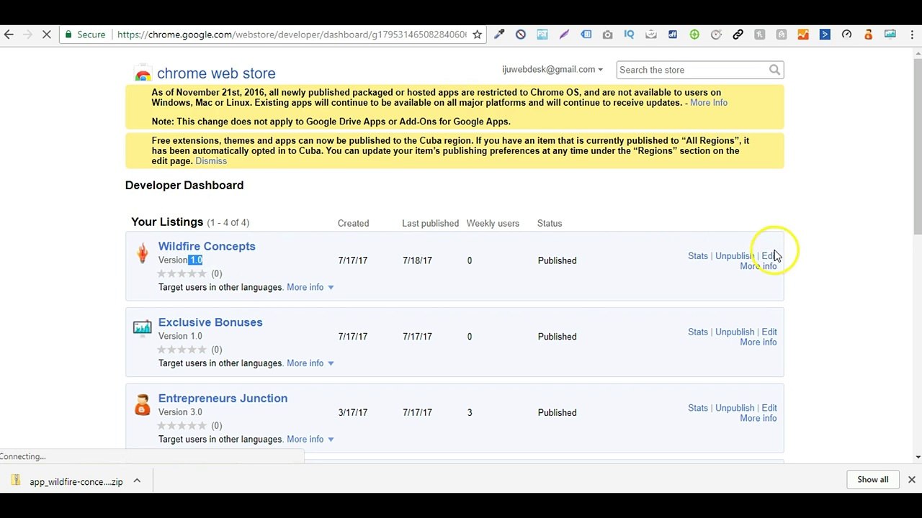Click Entrepreneurs Junction created date 3/17/17
This screenshot has width=922, height=518.
tap(353, 413)
